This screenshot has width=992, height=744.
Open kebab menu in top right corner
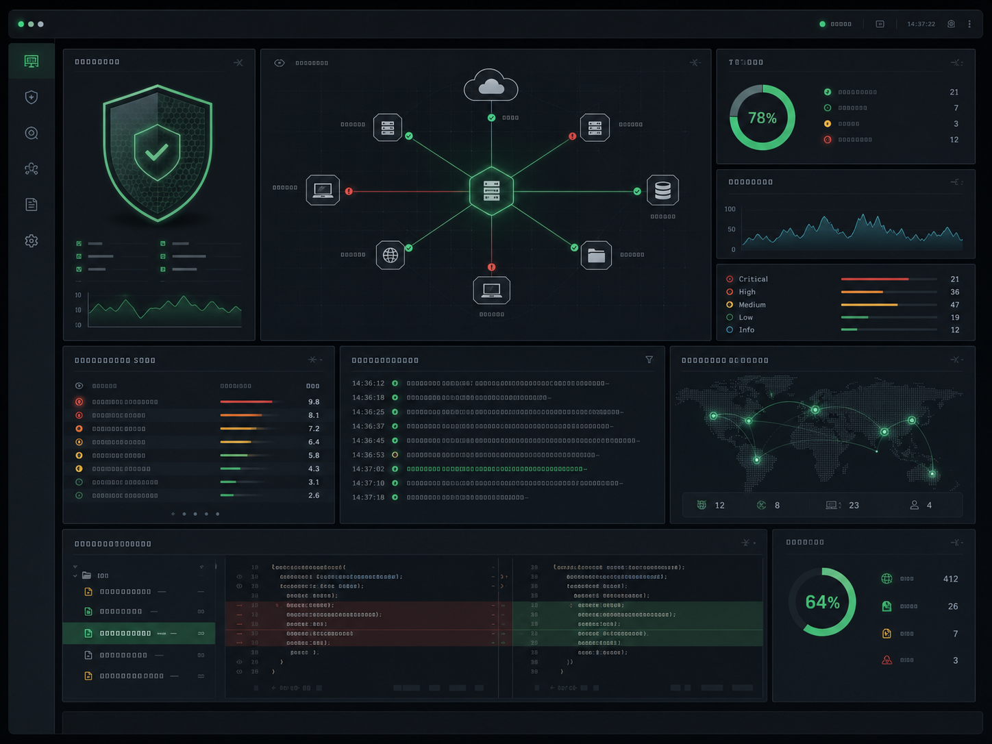(969, 24)
